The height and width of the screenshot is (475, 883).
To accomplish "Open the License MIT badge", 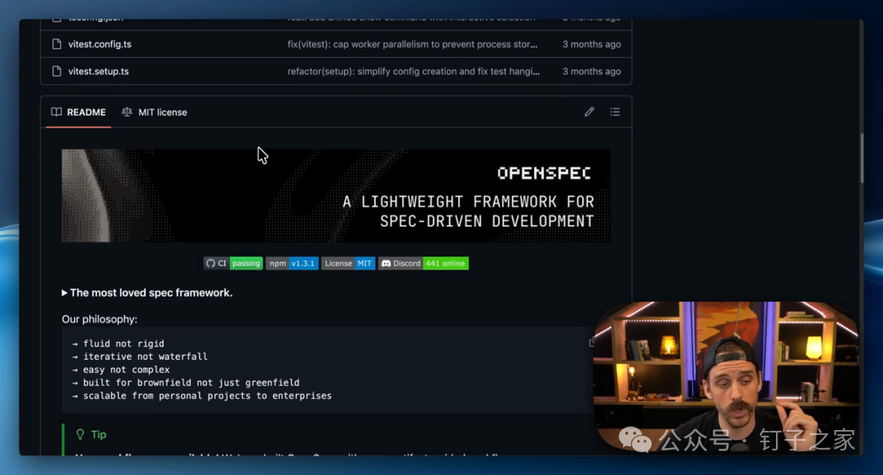I will (348, 263).
